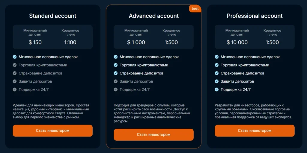Select the 'Standard account' heading
307x153 pixels.
[x=52, y=16]
